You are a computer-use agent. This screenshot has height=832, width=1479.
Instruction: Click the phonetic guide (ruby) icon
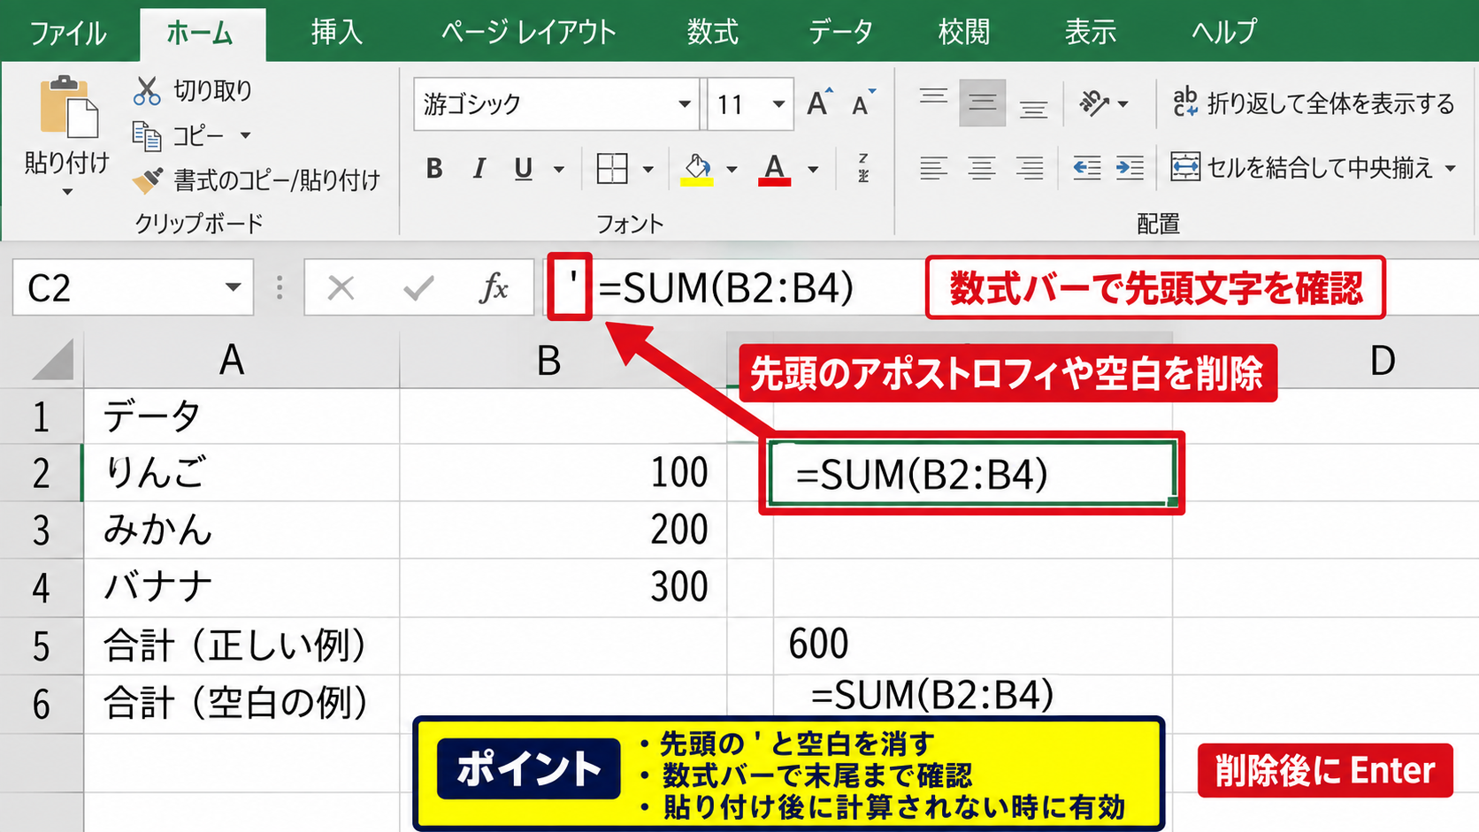(x=863, y=168)
